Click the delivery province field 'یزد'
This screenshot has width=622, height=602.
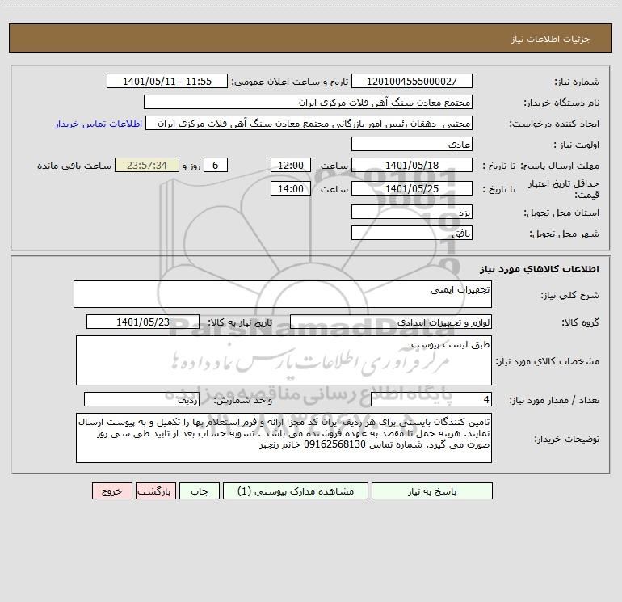coord(412,213)
